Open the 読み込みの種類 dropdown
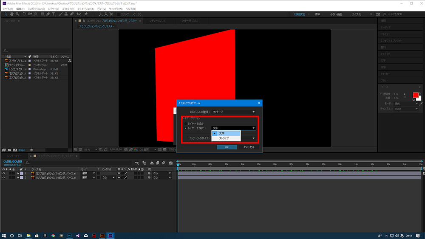 coord(234,112)
